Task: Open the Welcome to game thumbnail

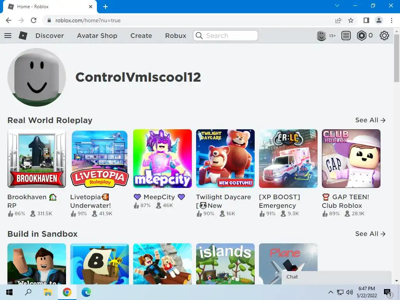Action: tap(37, 264)
